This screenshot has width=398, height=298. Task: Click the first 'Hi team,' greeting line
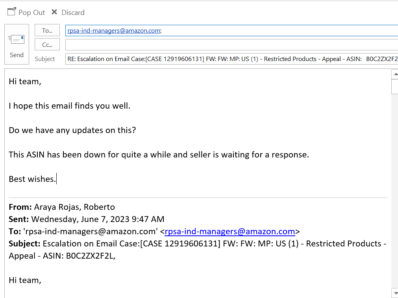point(25,81)
